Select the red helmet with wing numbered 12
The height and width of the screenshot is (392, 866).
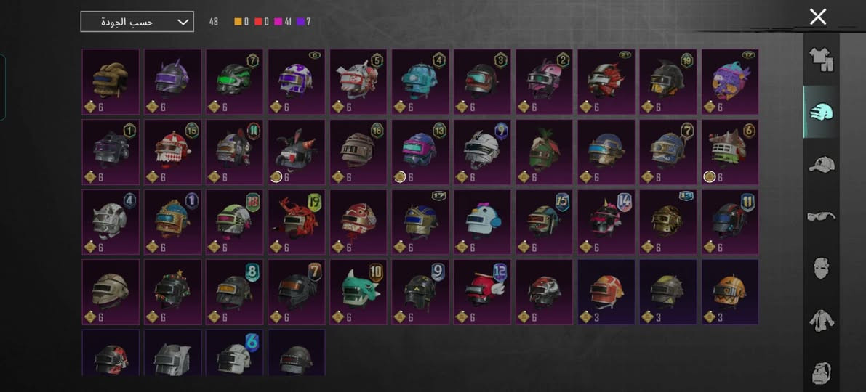pos(482,293)
